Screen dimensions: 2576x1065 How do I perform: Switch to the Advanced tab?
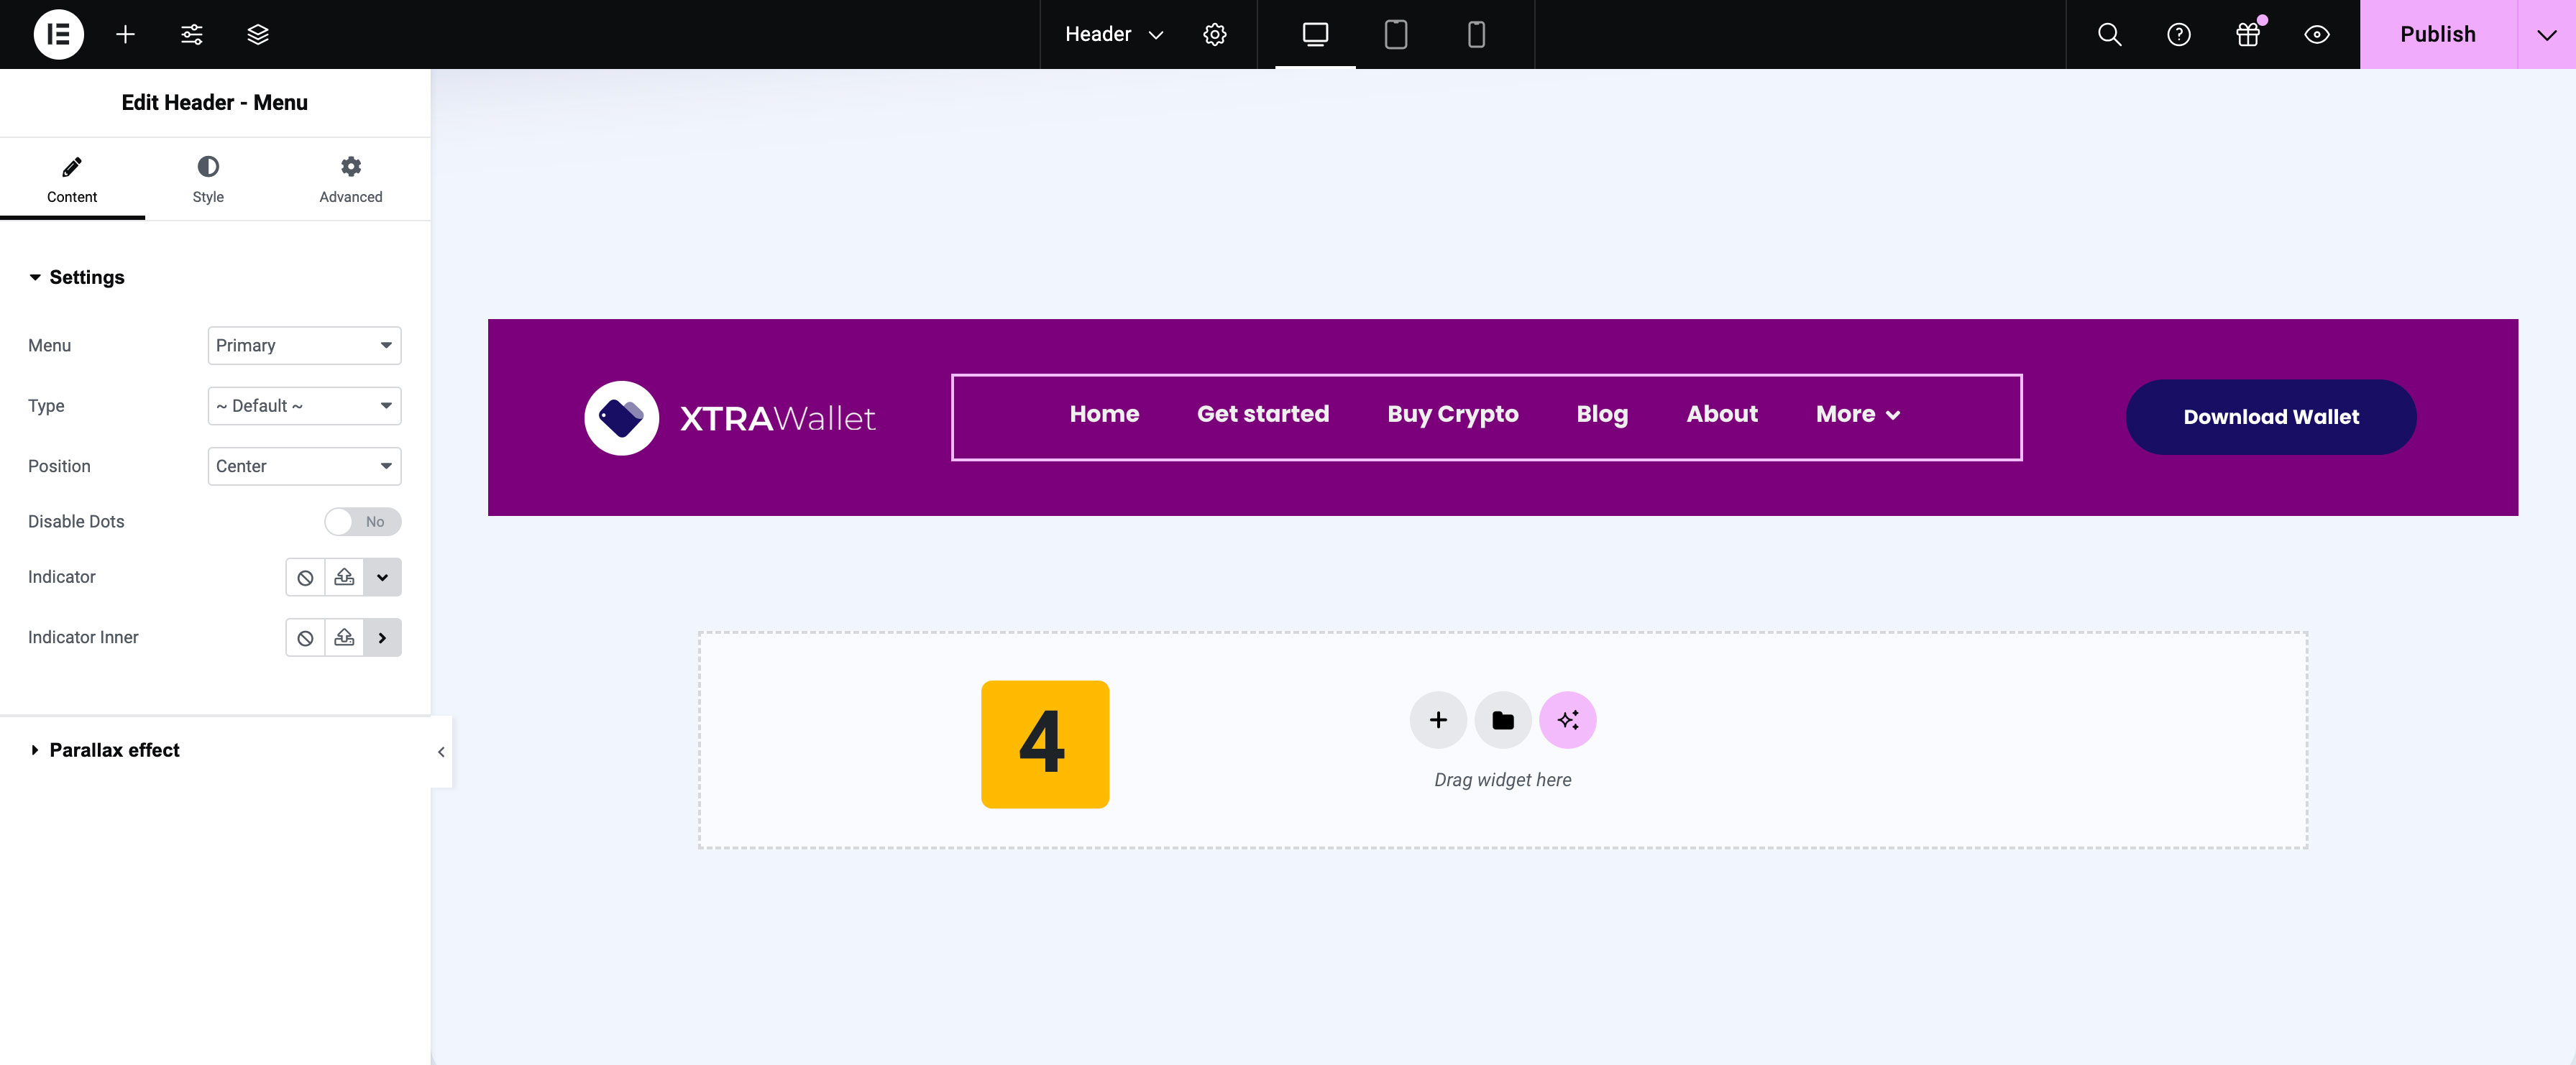coord(350,179)
